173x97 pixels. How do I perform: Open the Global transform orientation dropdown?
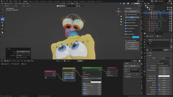tap(64, 4)
